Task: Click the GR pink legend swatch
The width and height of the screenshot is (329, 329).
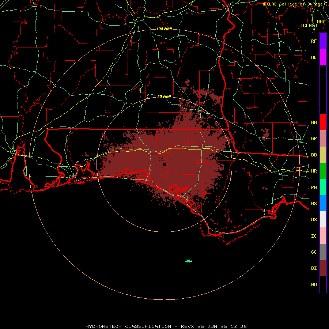Action: point(323,139)
